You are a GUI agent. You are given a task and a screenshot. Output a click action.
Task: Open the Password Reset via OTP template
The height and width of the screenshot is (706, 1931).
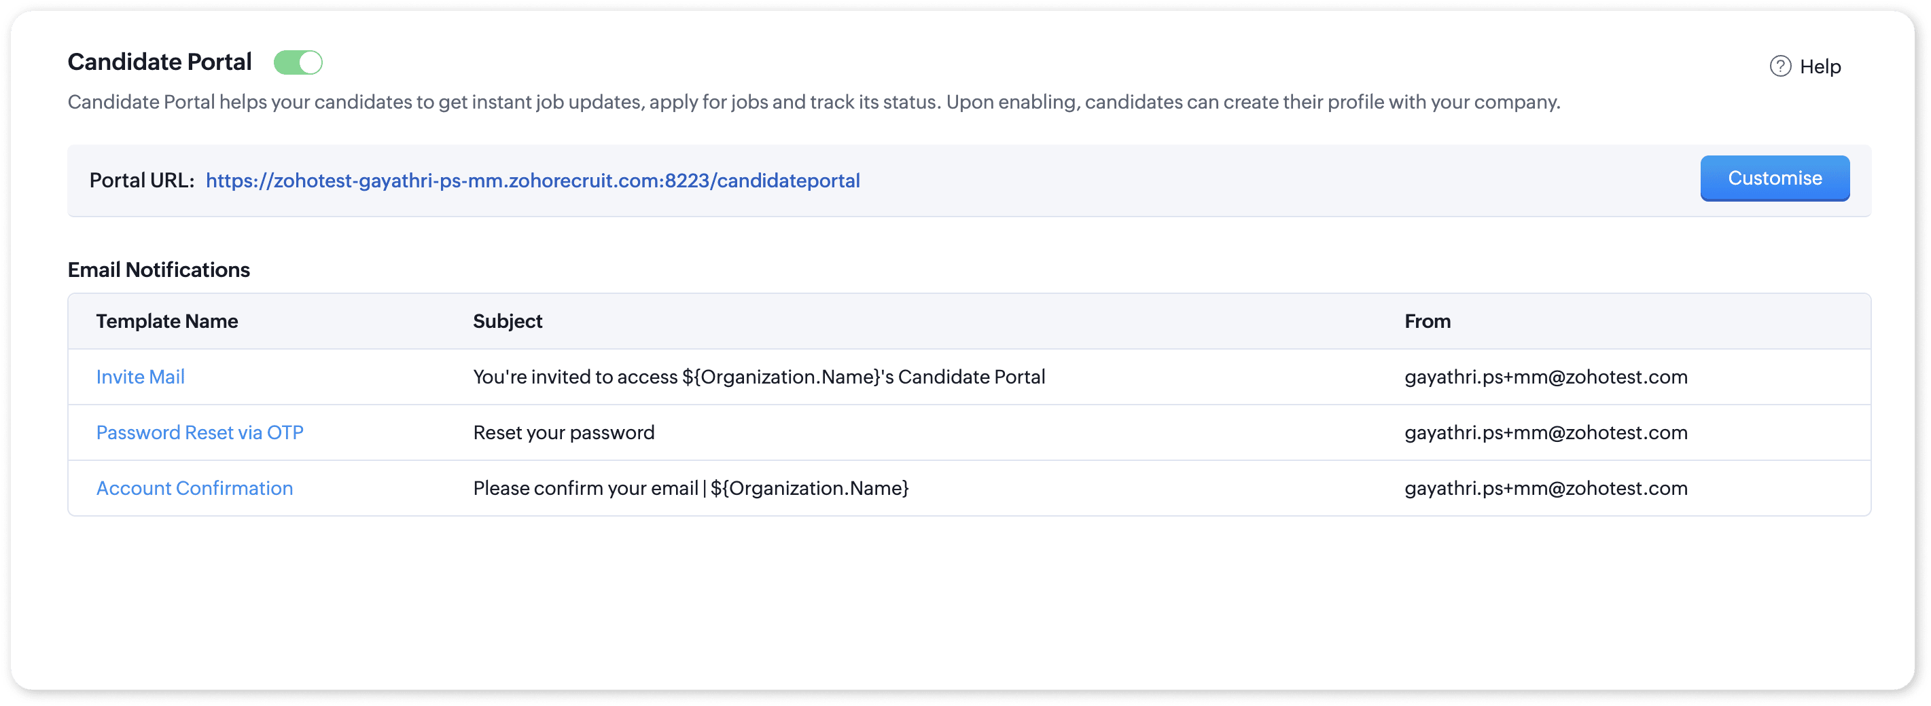(x=199, y=432)
